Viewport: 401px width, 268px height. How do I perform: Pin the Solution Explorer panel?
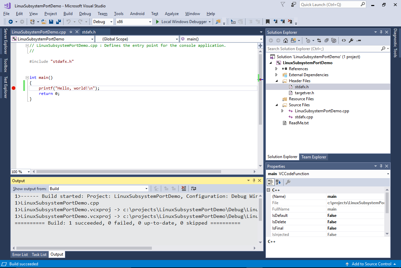click(x=381, y=32)
